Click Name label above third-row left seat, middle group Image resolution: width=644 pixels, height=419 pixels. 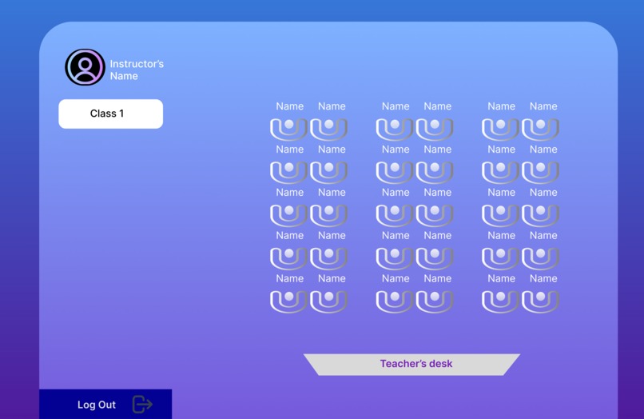tap(396, 193)
